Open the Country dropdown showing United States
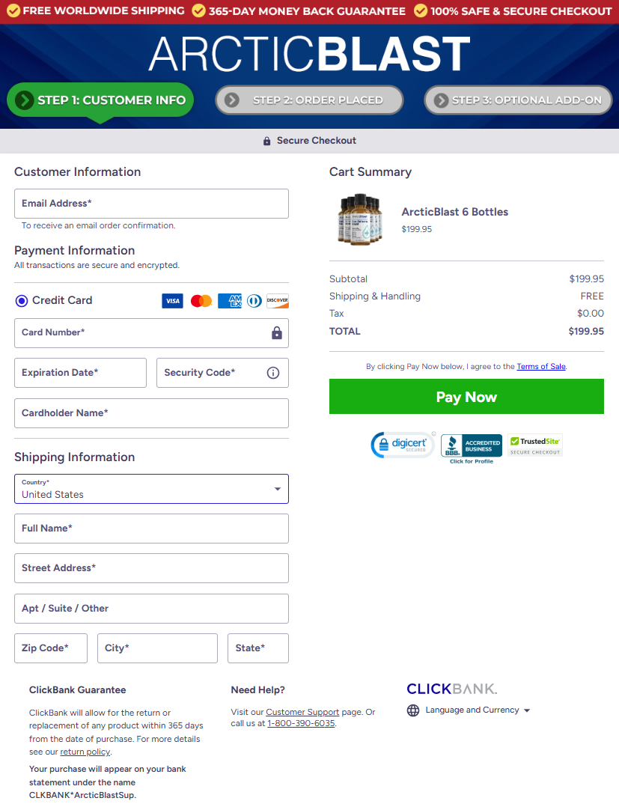Image resolution: width=619 pixels, height=807 pixels. tap(151, 489)
